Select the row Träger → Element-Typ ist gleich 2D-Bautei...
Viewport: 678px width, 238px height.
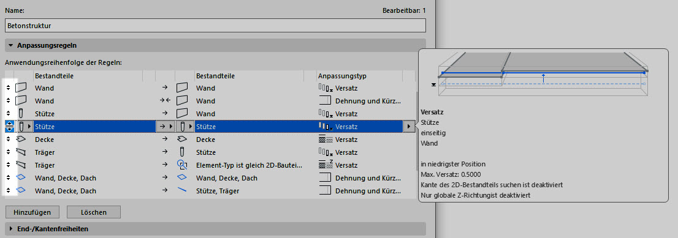click(x=210, y=165)
